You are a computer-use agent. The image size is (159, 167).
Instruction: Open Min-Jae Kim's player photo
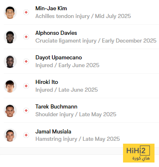coord(10,12)
